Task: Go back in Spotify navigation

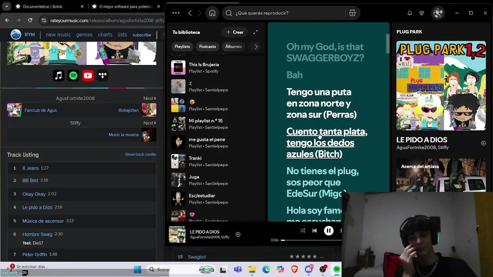Action: [190, 13]
